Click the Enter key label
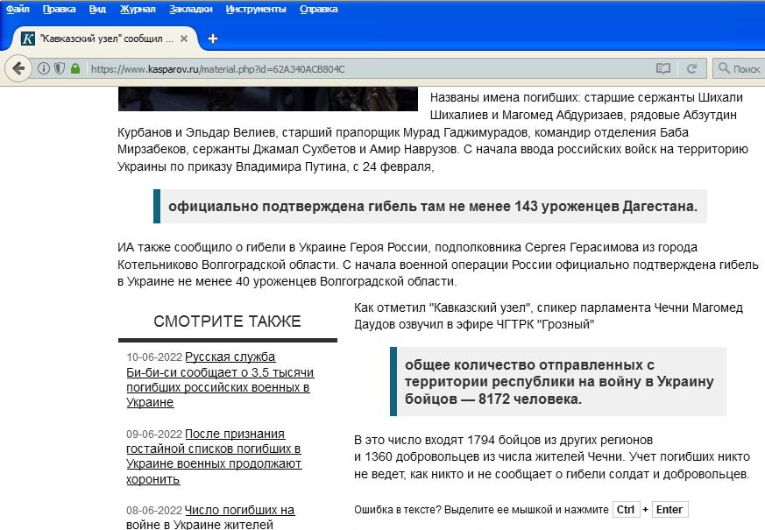 click(669, 510)
